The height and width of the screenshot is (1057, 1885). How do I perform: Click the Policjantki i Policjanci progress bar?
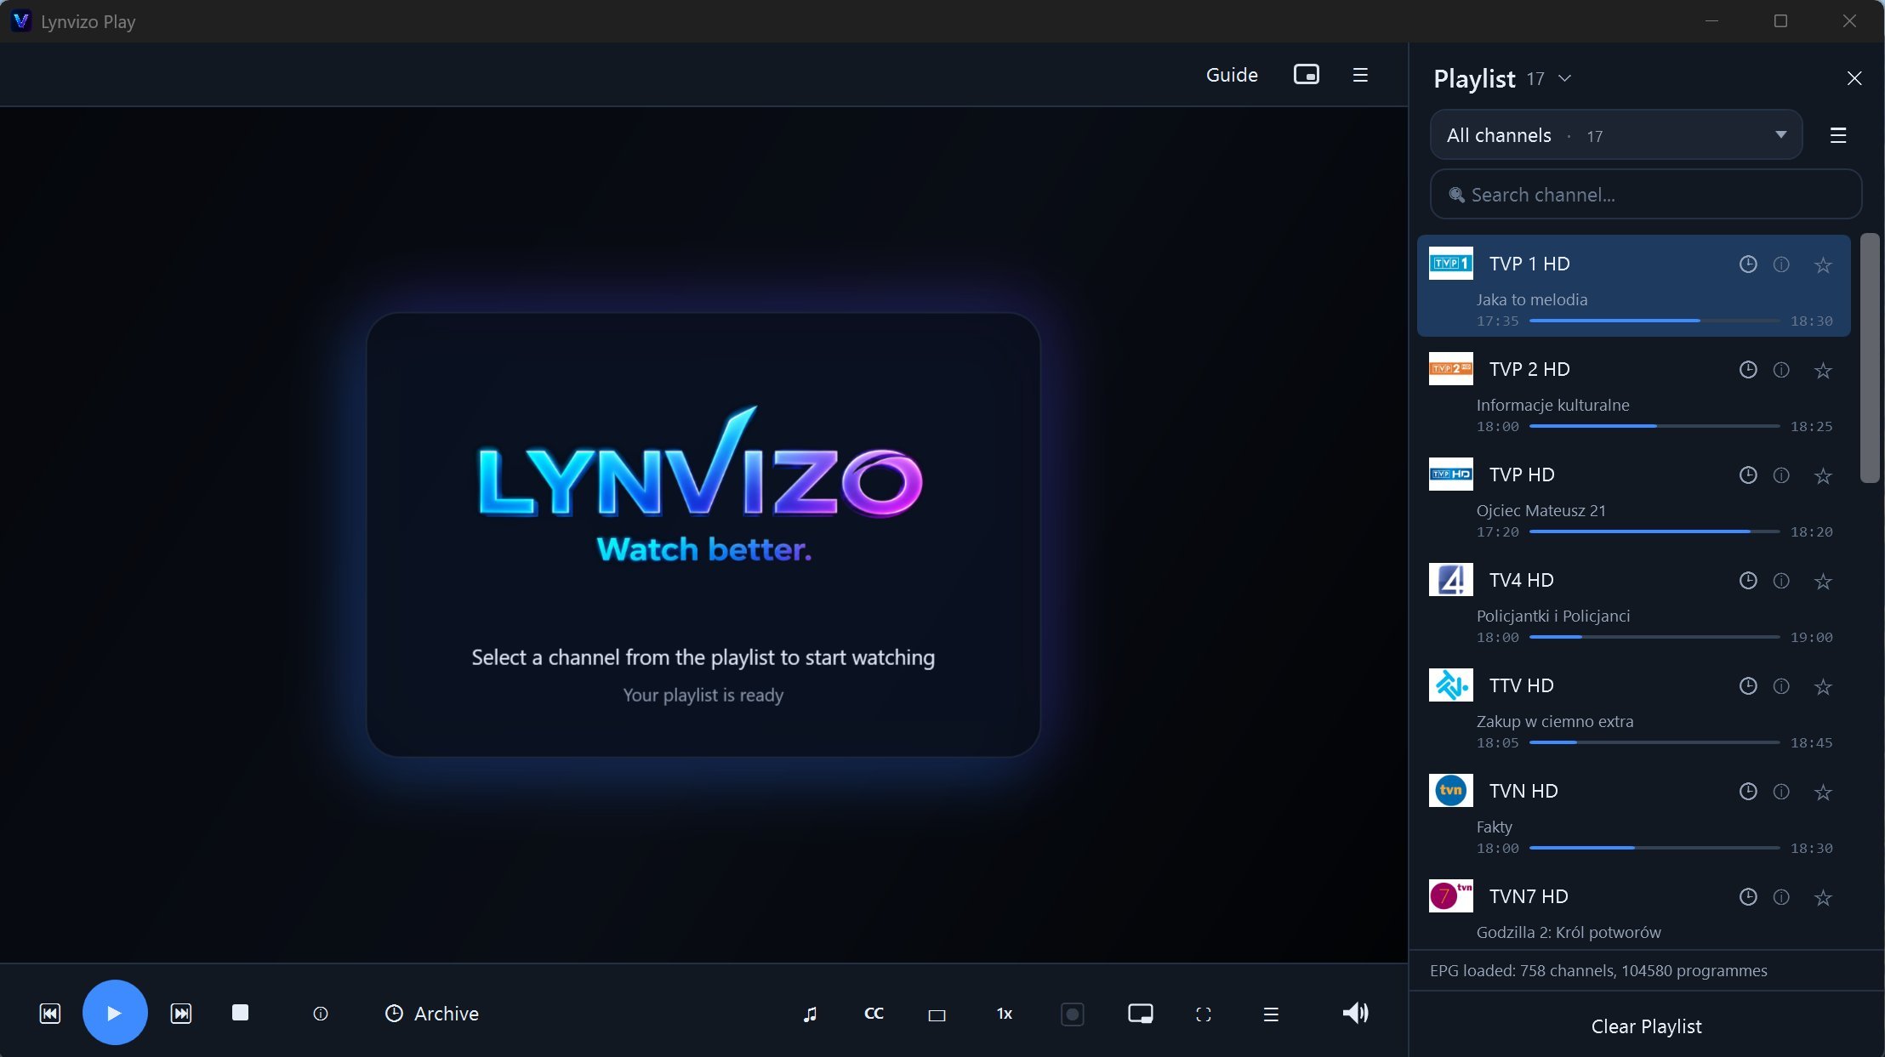tap(1654, 637)
